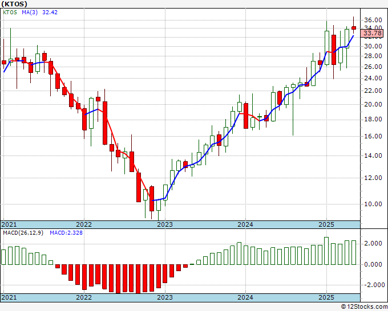Click the 24.00 price axis label
The height and width of the screenshot is (311, 388).
[373, 78]
